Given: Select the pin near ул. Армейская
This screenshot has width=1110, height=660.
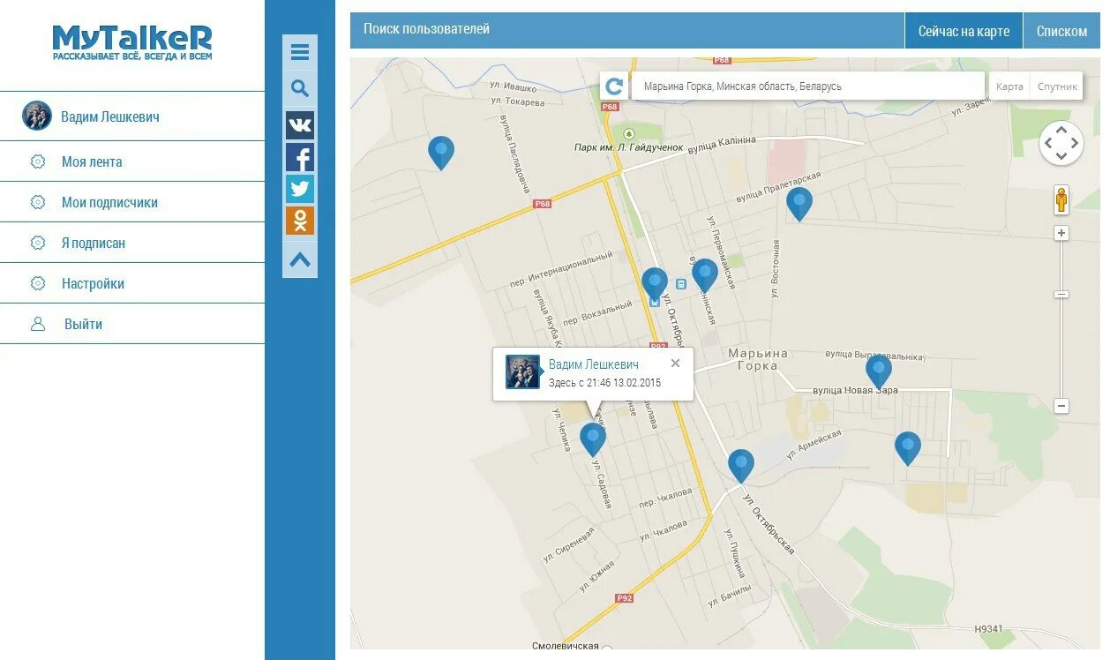Looking at the screenshot, I should (741, 466).
